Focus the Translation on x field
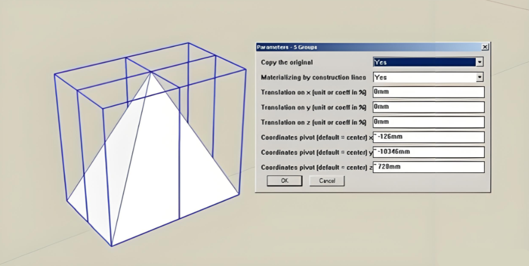The image size is (529, 266). pos(428,92)
